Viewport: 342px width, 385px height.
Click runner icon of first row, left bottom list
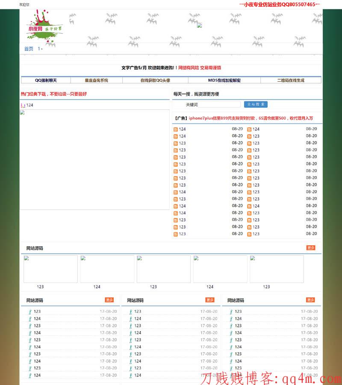click(x=30, y=312)
